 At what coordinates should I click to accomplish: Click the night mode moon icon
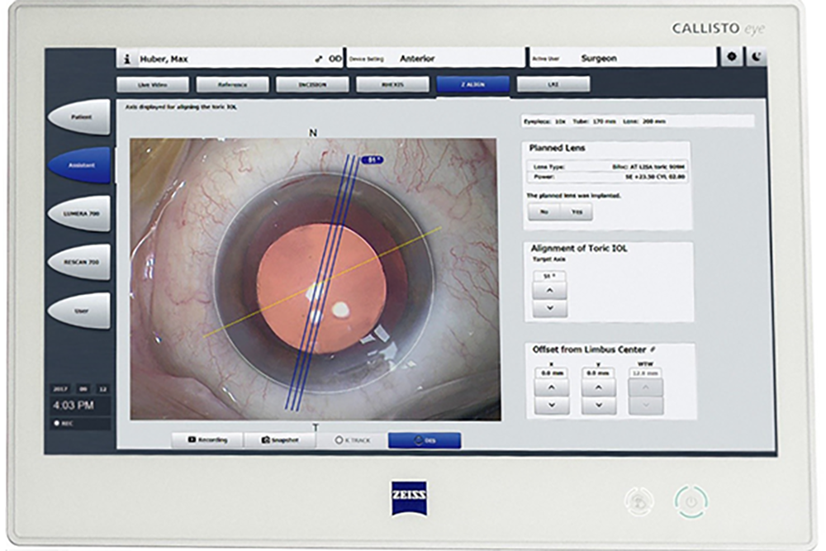757,58
